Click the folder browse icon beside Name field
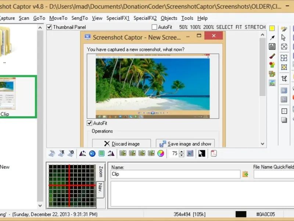Viewport: 294px width, 221px height. click(x=245, y=174)
